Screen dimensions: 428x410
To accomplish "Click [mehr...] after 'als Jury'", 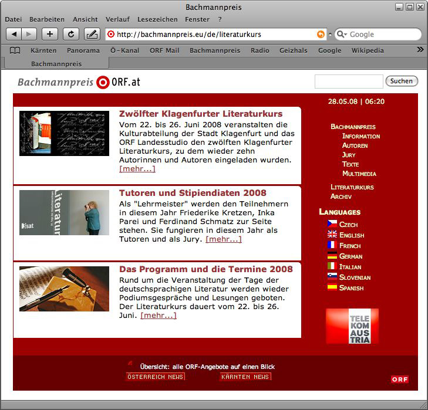I will 224,239.
